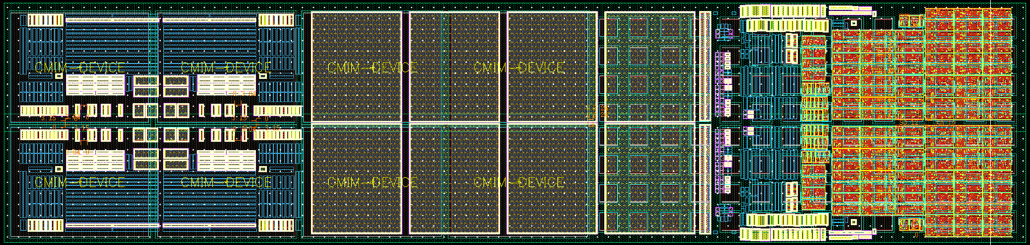Select the lower purple via column
The image size is (1030, 245).
(718, 161)
